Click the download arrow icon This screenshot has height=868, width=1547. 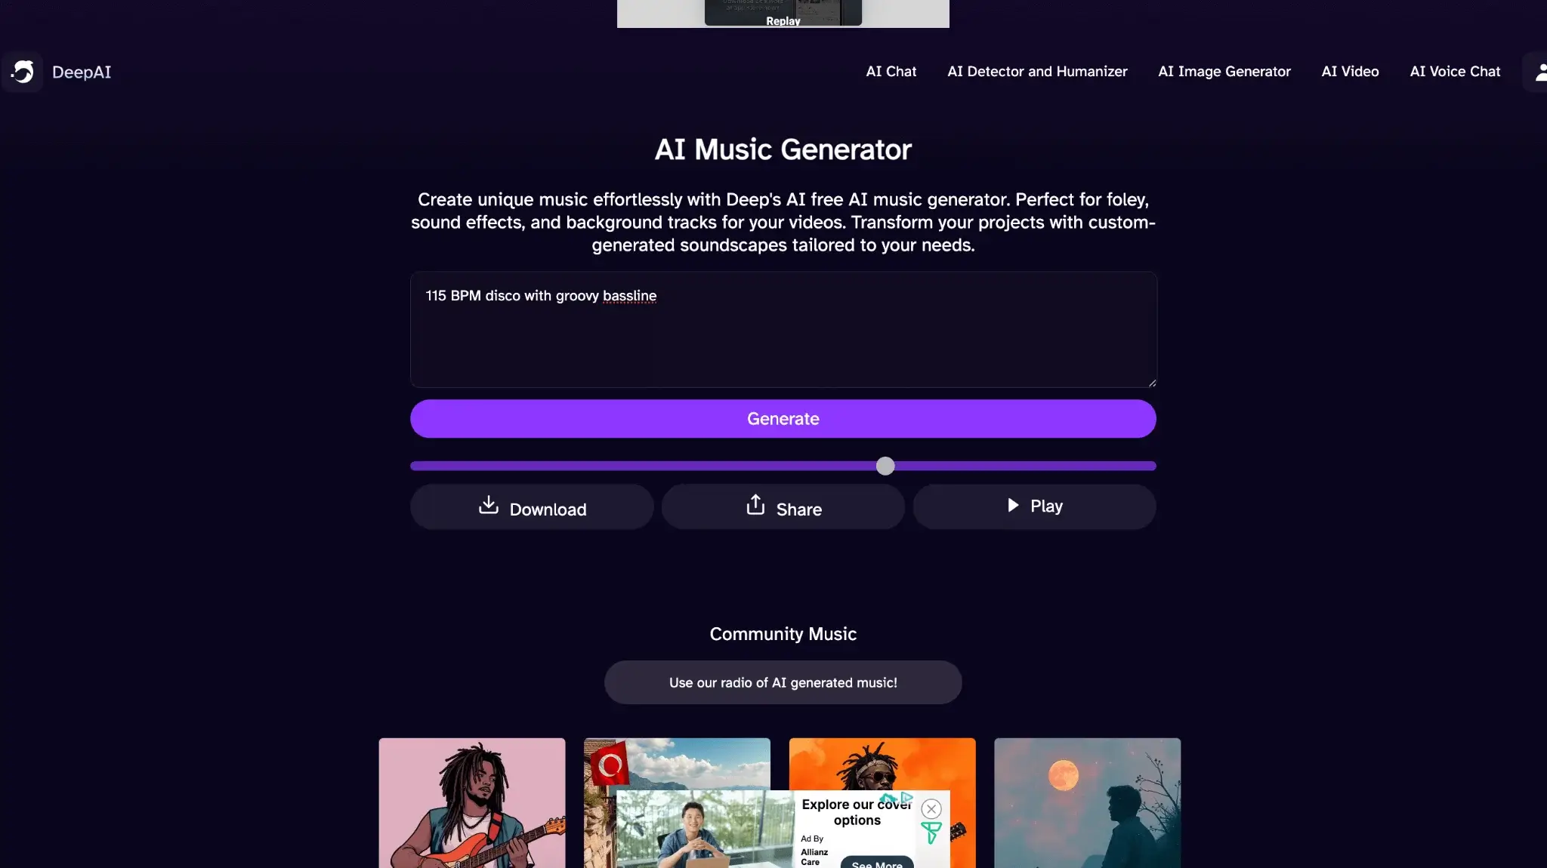(x=489, y=505)
